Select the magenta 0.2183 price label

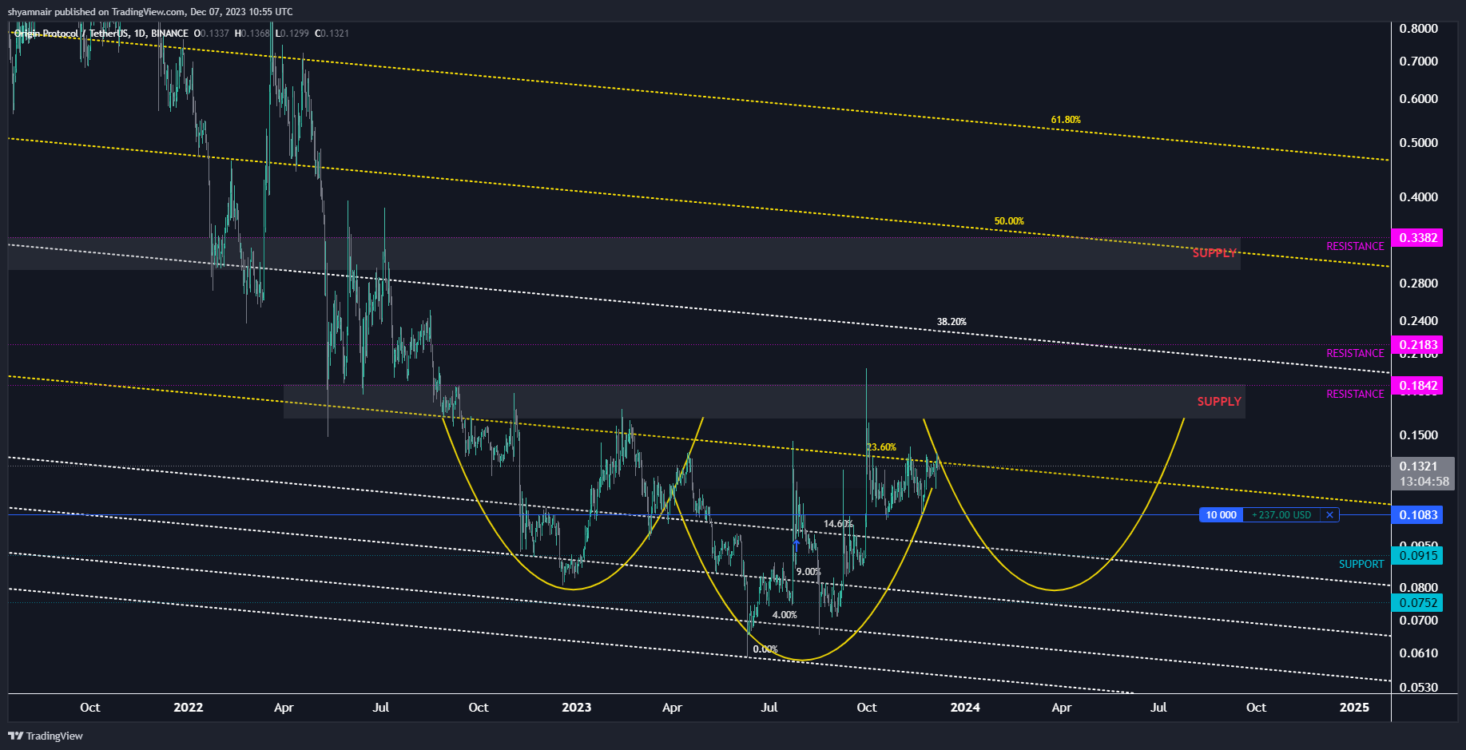[1417, 345]
